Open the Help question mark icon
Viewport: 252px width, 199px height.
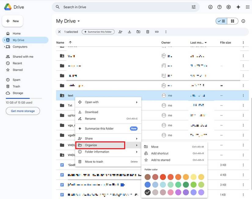coord(219,7)
